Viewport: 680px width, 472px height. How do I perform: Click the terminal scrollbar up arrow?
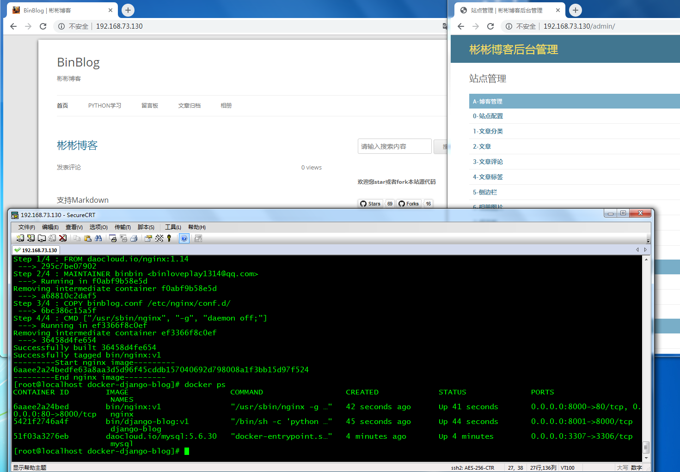click(x=646, y=260)
